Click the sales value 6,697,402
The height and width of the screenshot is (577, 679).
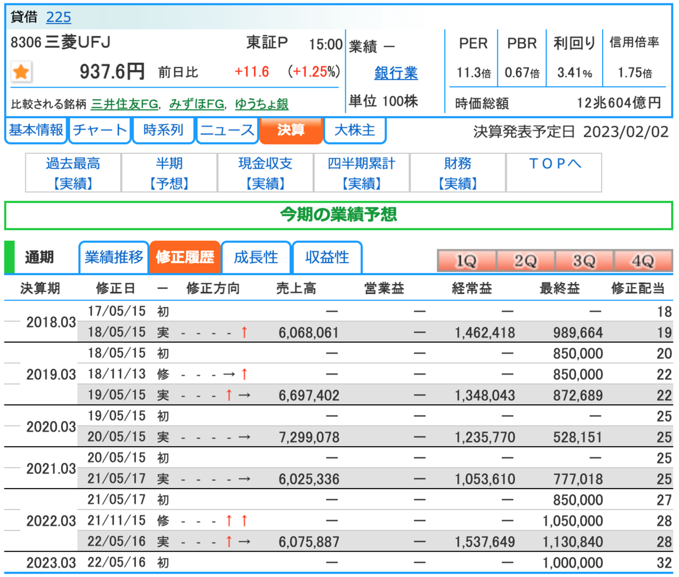tap(309, 396)
